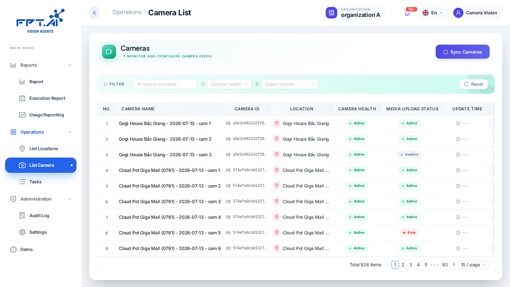Click the clock icon in row 9
Screen dimensions: 510x287
pyautogui.click(x=458, y=248)
